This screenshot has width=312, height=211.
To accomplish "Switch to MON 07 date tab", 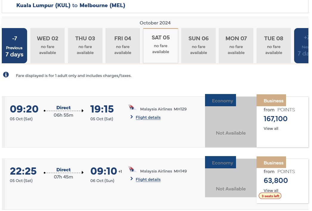I will 236,46.
